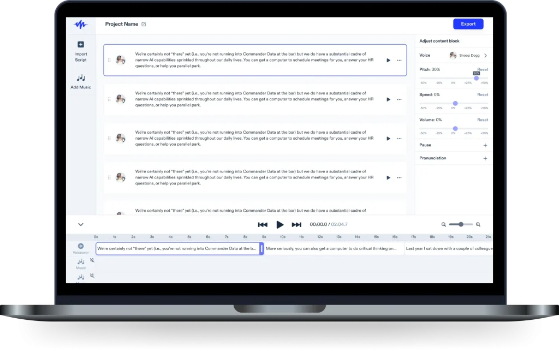Click the 02:04.7 total duration
Viewport: 559px width, 352px height.
pos(340,224)
